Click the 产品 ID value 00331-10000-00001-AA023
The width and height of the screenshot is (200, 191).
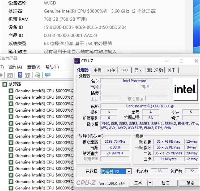click(70, 36)
